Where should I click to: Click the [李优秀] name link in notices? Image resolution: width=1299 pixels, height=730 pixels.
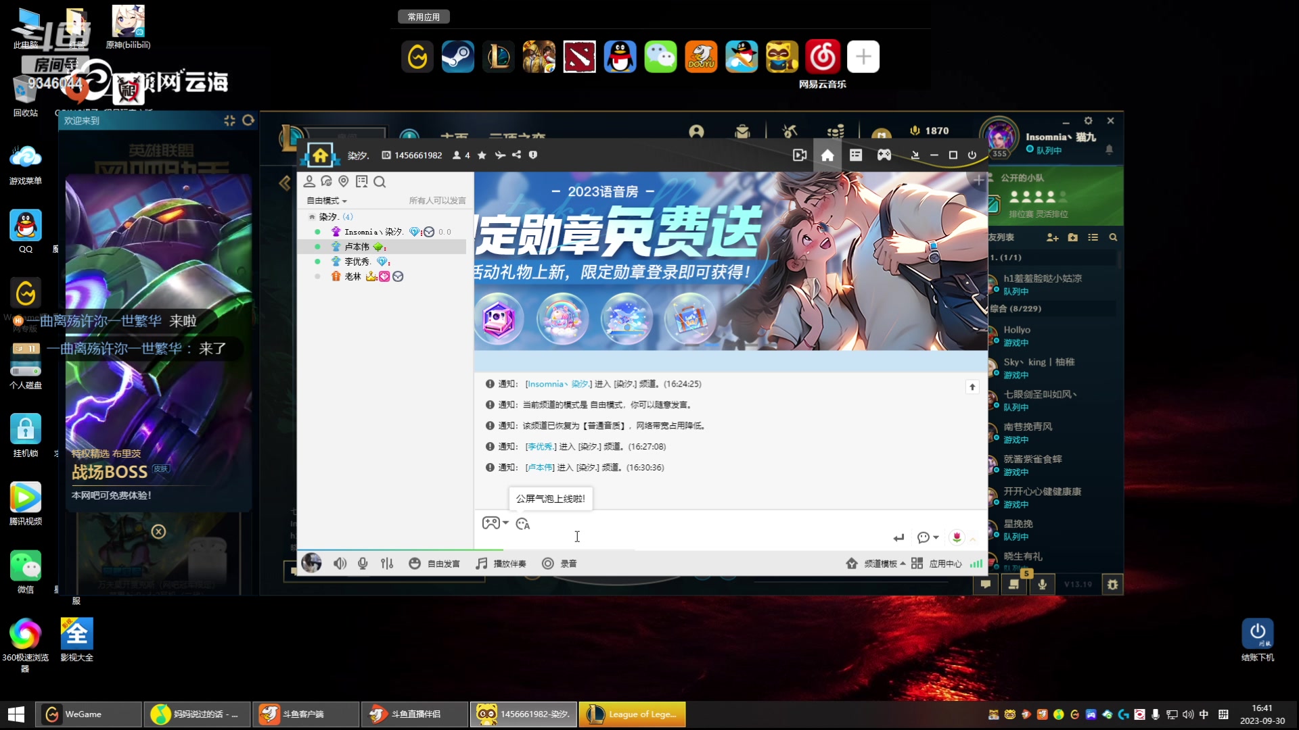tap(541, 447)
